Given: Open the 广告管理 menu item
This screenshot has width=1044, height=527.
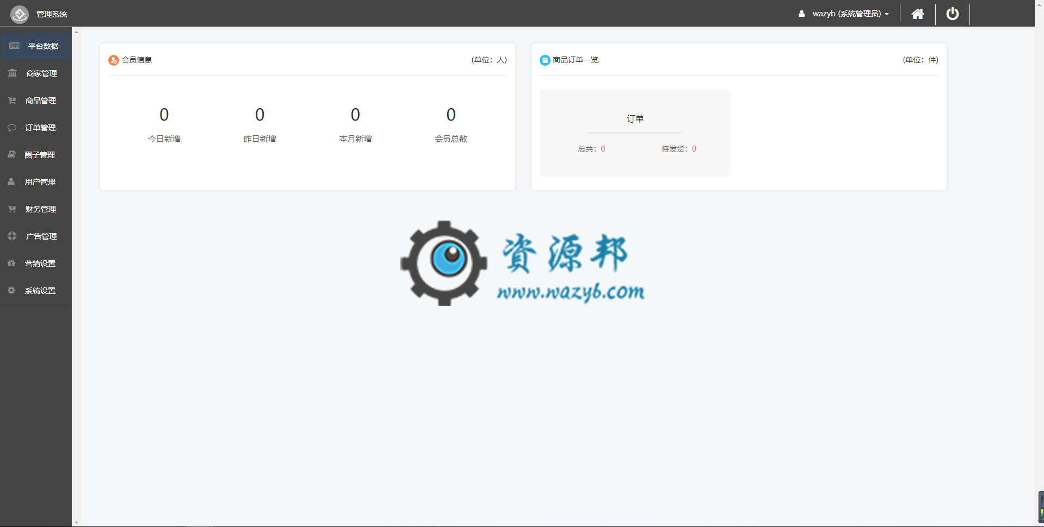Looking at the screenshot, I should [36, 236].
